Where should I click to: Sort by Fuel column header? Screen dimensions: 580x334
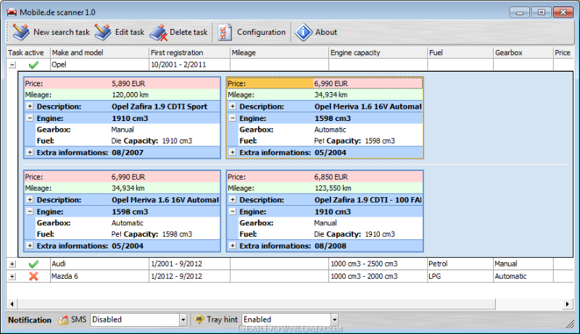coord(460,52)
